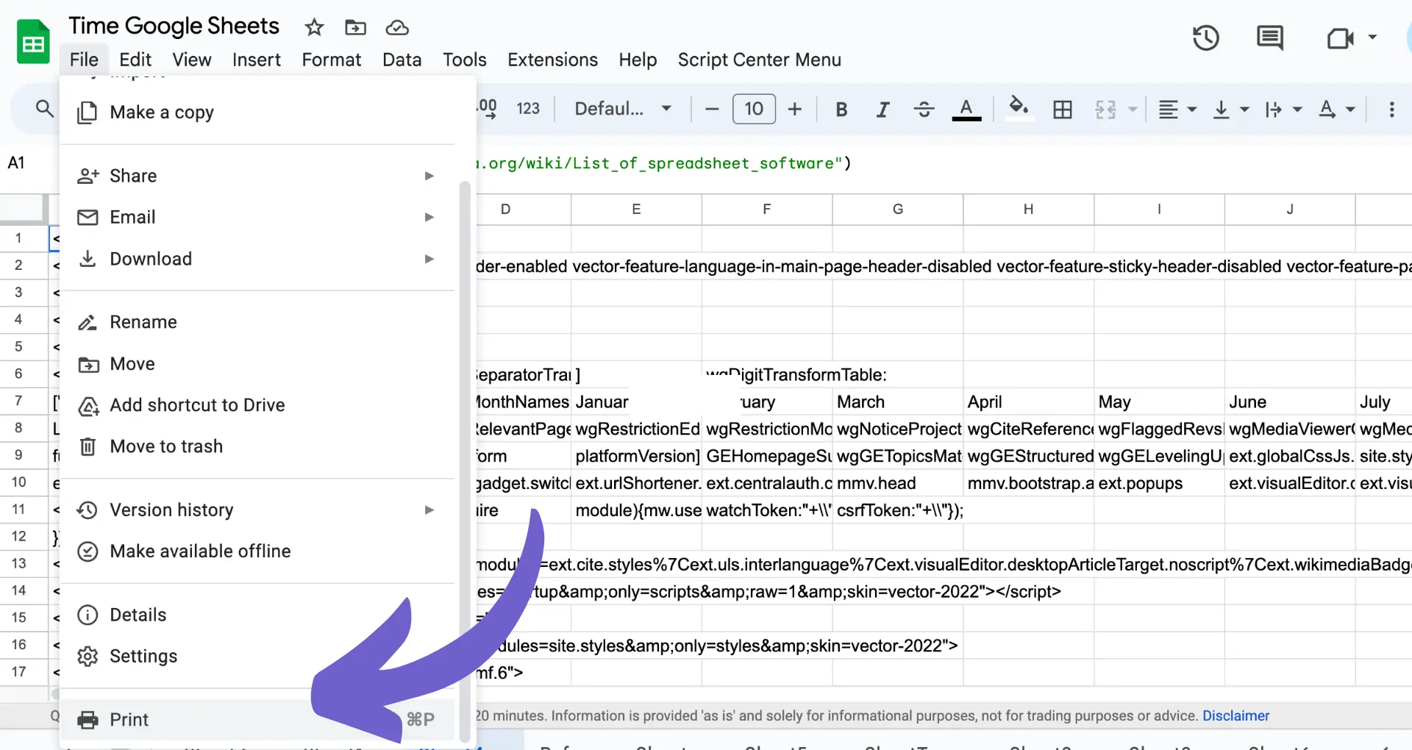
Task: Check the cloud save status icon
Action: pyautogui.click(x=397, y=28)
